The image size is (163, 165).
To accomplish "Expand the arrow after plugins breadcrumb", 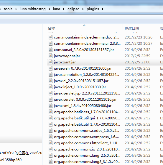I will [x=103, y=9].
